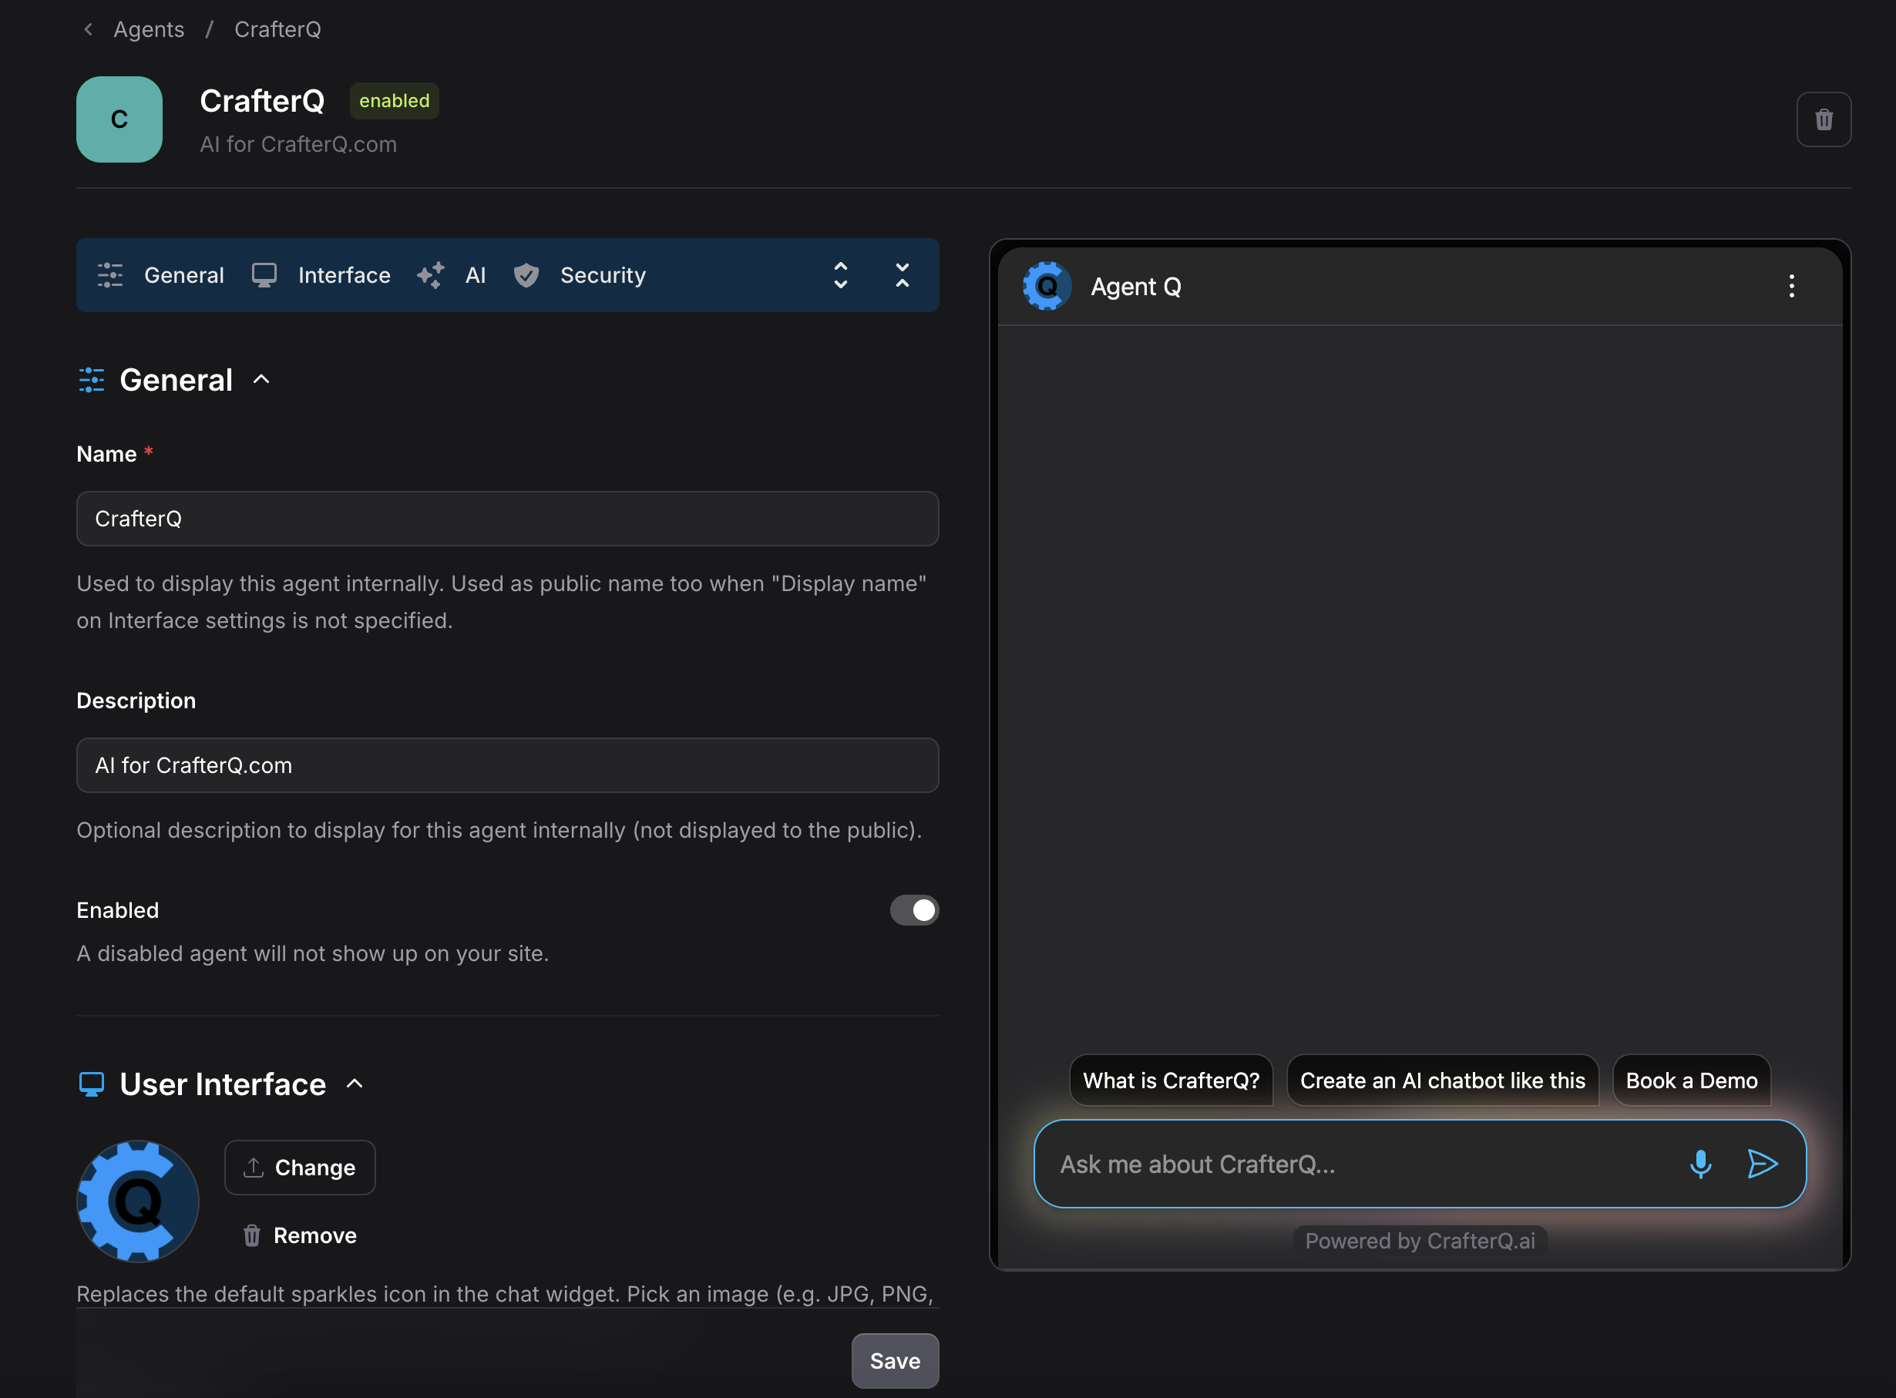Viewport: 1896px width, 1398px height.
Task: Choose the 'What is CrafterQ?' suggestion
Action: [x=1171, y=1080]
